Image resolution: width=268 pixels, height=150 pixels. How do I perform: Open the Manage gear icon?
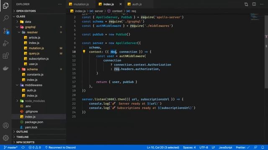click(5, 138)
